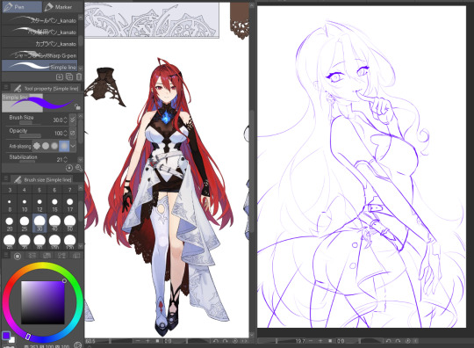Import sub tool icon below brush list
This screenshot has width=474, height=348.
pyautogui.click(x=60, y=76)
